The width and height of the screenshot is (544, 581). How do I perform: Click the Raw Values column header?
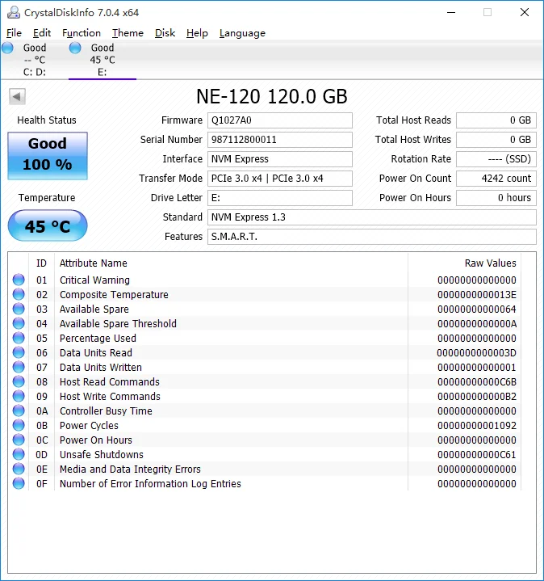tap(464, 263)
